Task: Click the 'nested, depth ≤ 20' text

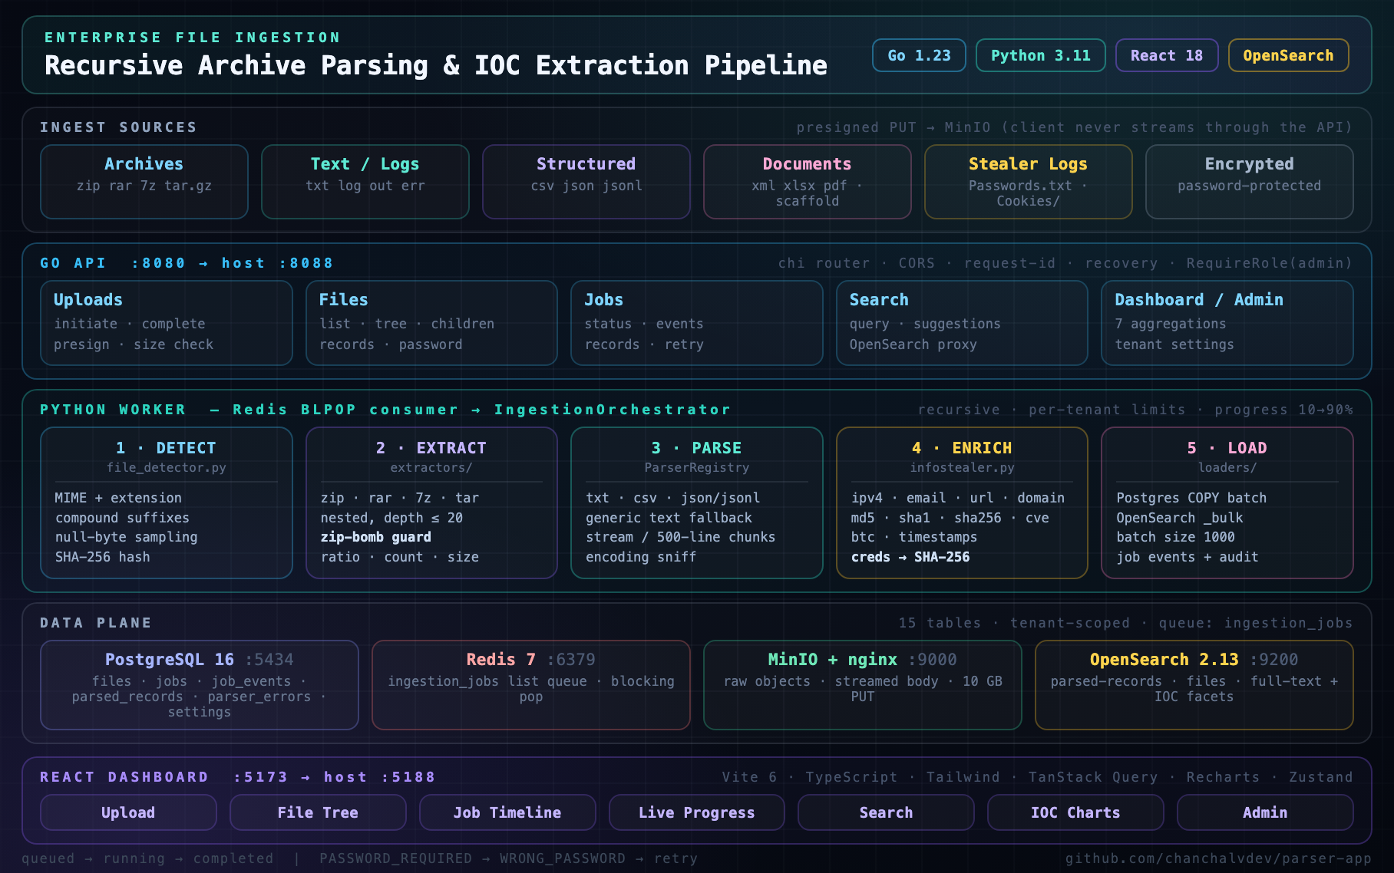Action: tap(391, 518)
